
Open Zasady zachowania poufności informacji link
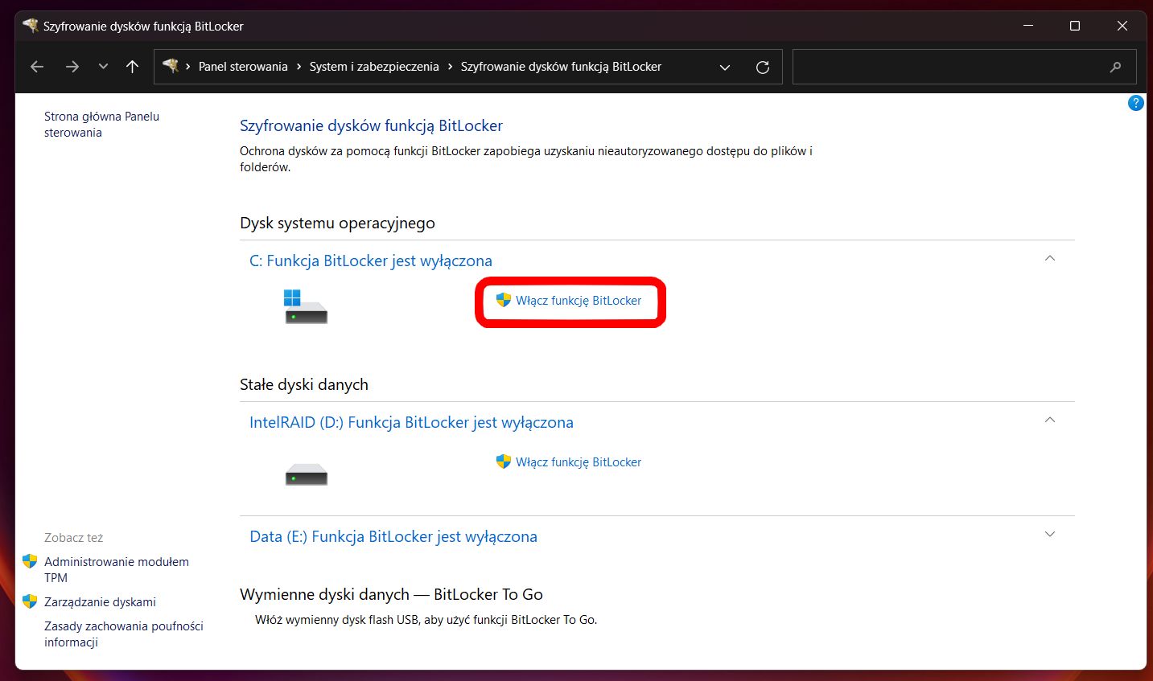124,634
